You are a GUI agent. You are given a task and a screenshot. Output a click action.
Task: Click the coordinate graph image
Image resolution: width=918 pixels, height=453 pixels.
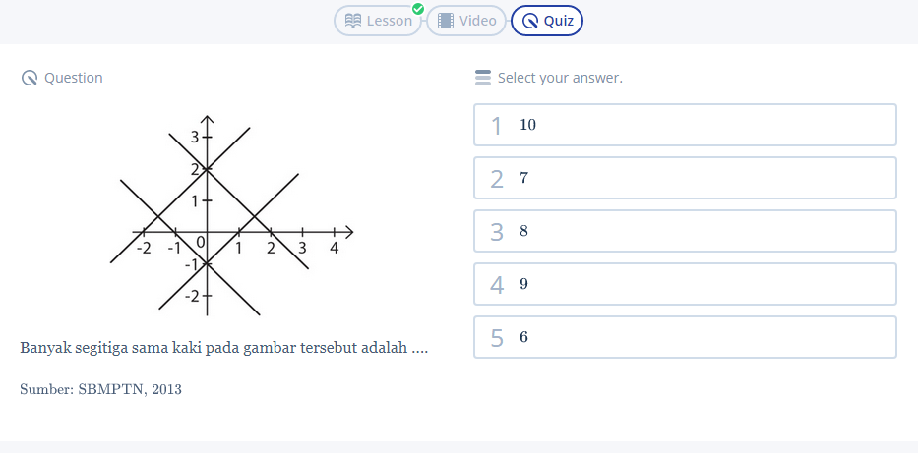231,221
